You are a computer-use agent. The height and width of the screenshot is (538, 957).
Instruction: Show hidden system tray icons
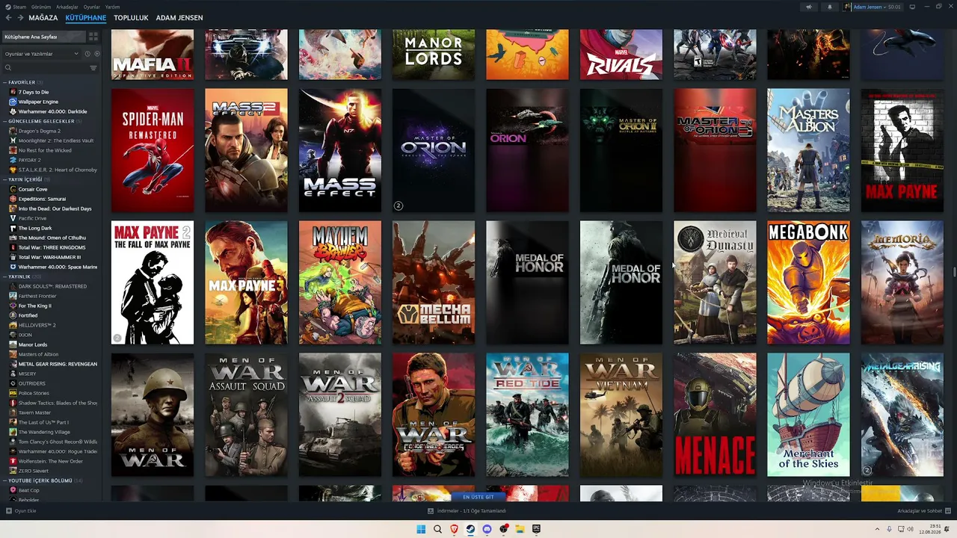coord(878,529)
